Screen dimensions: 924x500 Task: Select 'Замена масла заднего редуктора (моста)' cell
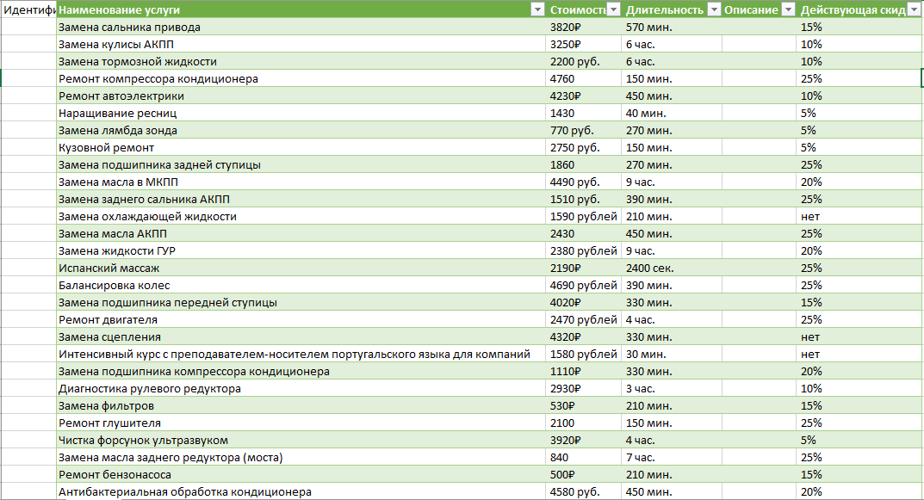(301, 457)
